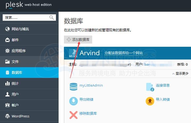Click the magnifier icon in the search box

point(51,18)
